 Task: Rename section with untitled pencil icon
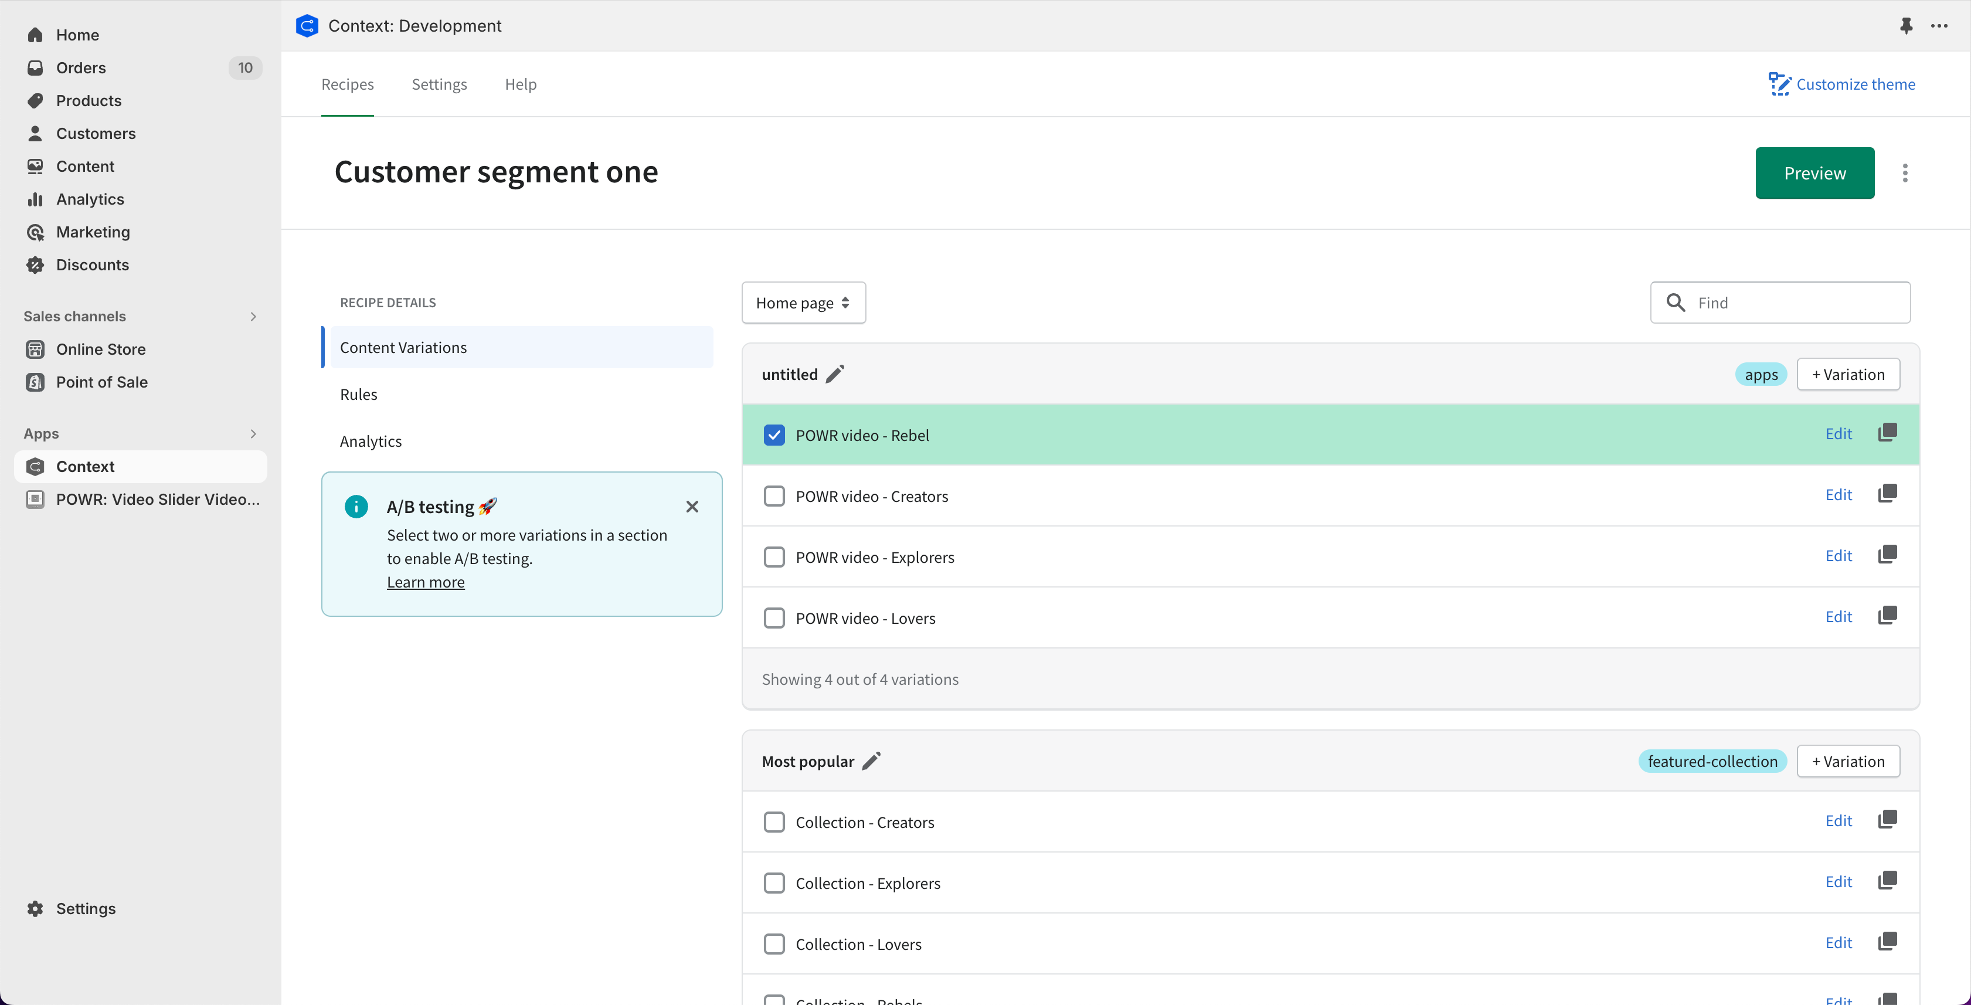point(835,374)
